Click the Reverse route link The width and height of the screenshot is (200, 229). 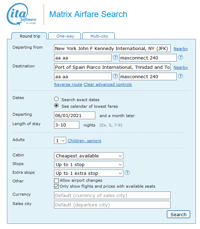click(x=68, y=84)
